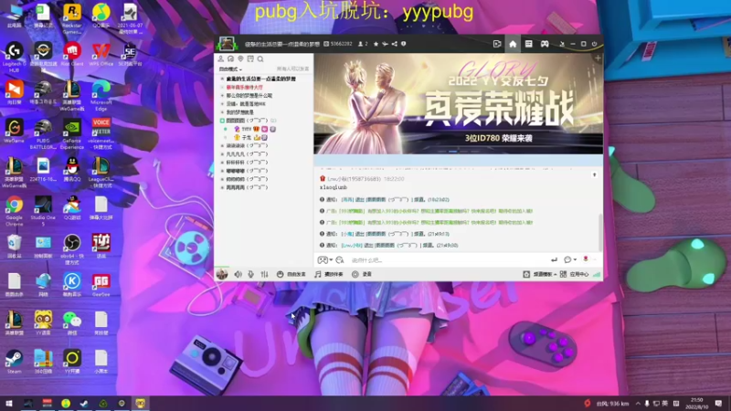Open WPS Office desktop shortcut
The width and height of the screenshot is (731, 411).
[x=101, y=54]
